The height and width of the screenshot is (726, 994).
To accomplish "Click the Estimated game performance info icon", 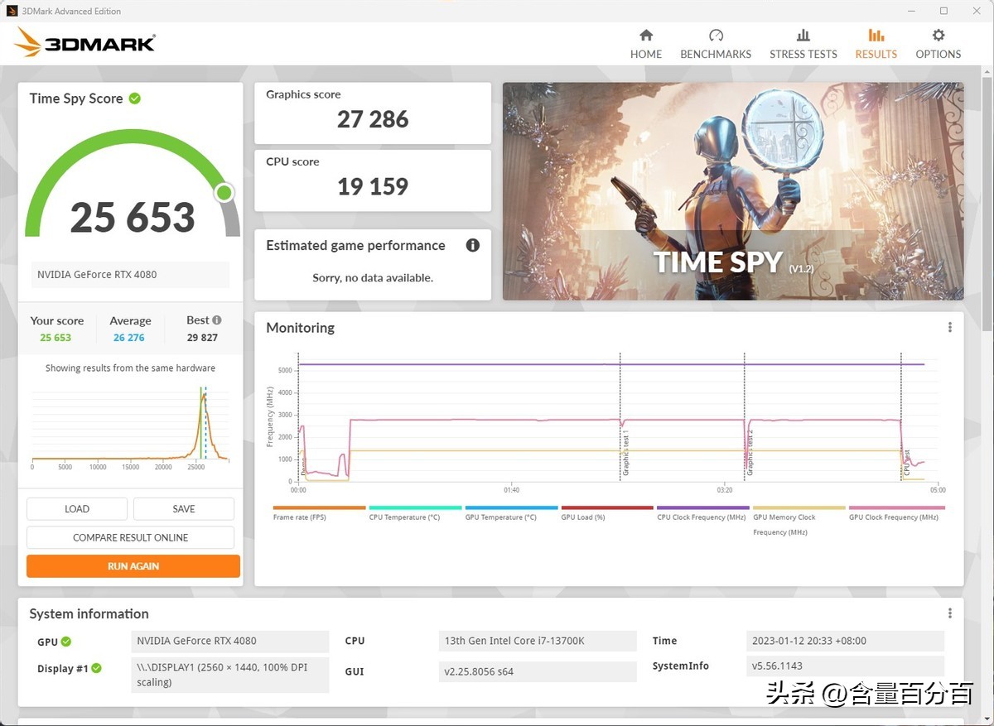I will (x=473, y=245).
